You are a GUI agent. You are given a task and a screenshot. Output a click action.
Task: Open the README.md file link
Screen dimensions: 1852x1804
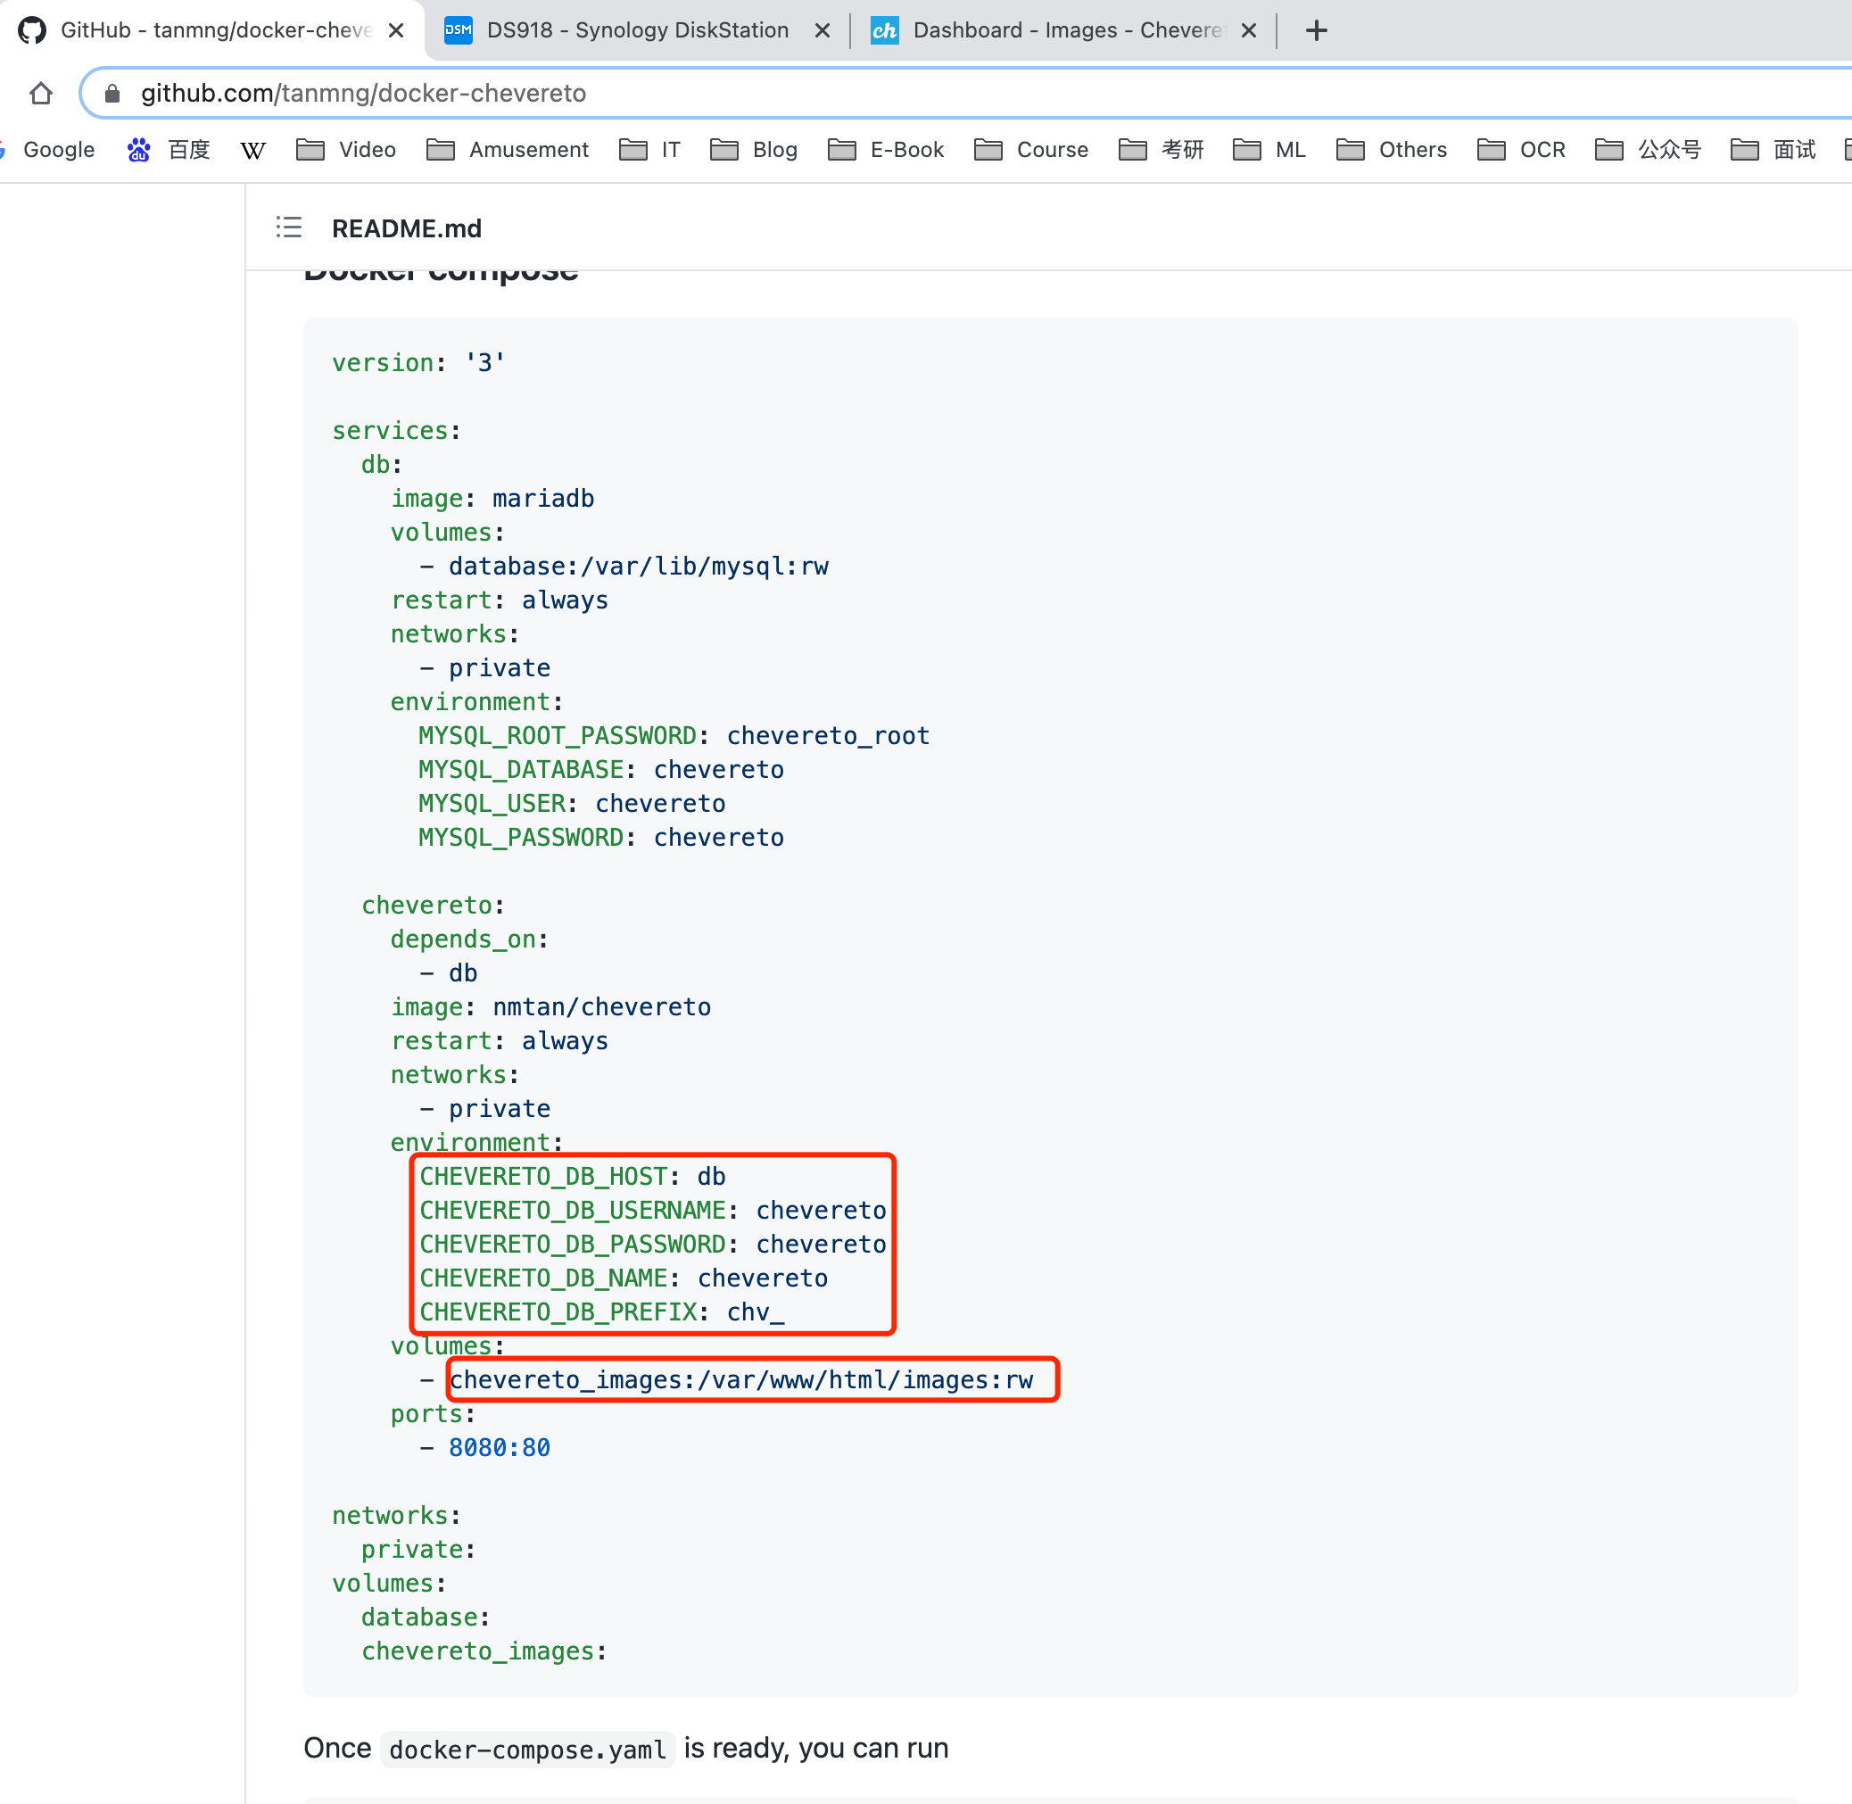click(x=407, y=228)
